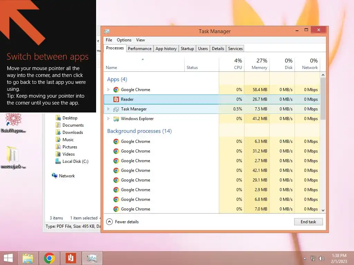
Task: Select the Chrome process using 6.8 MB
Action: click(212, 200)
